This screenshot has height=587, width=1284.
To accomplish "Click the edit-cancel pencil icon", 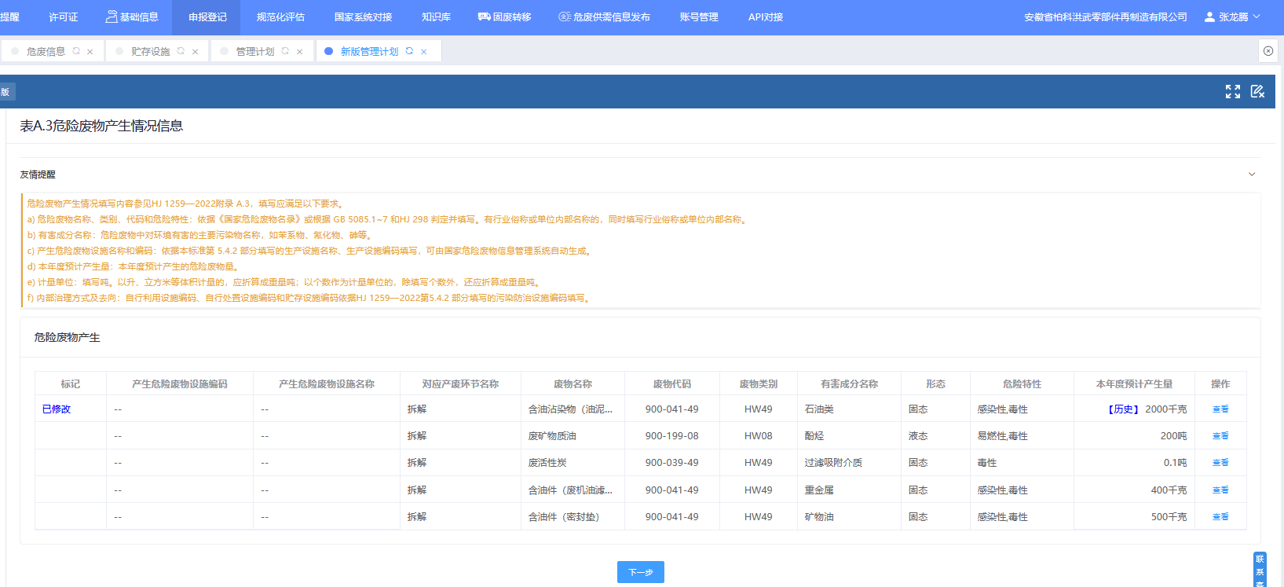I will pos(1257,92).
